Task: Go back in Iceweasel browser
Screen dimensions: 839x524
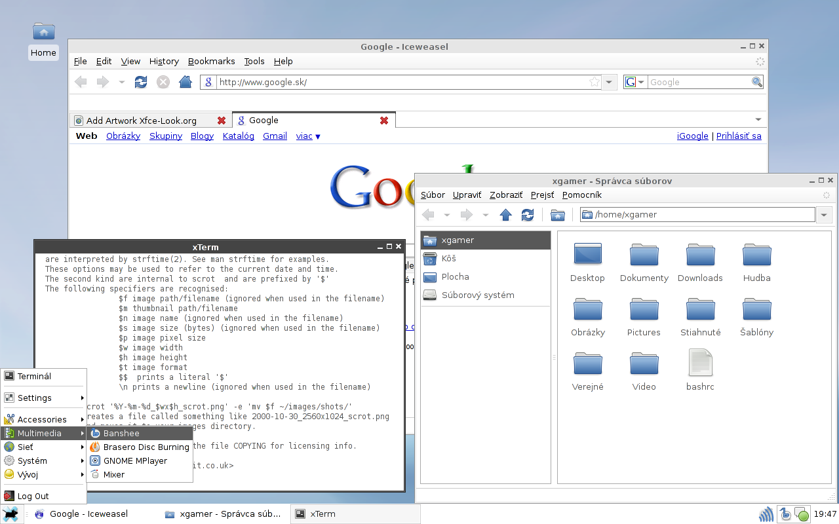Action: [x=81, y=82]
